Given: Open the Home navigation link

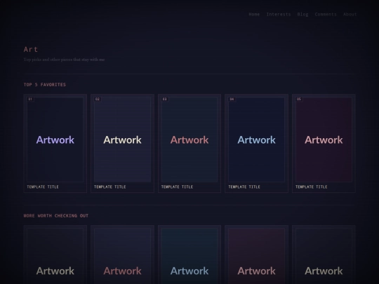Looking at the screenshot, I should (x=254, y=14).
